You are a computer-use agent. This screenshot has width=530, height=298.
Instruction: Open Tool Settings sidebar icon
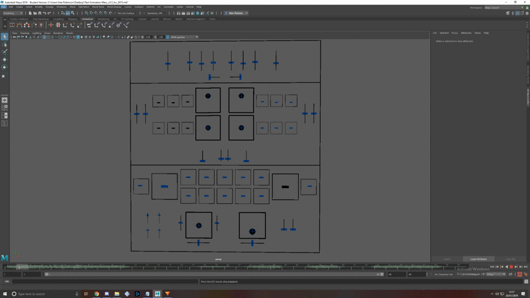click(x=522, y=13)
